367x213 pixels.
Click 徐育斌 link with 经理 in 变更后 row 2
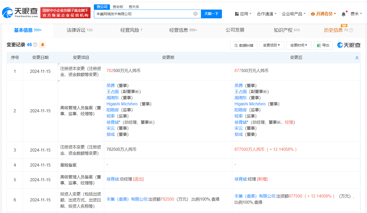[x=241, y=122]
